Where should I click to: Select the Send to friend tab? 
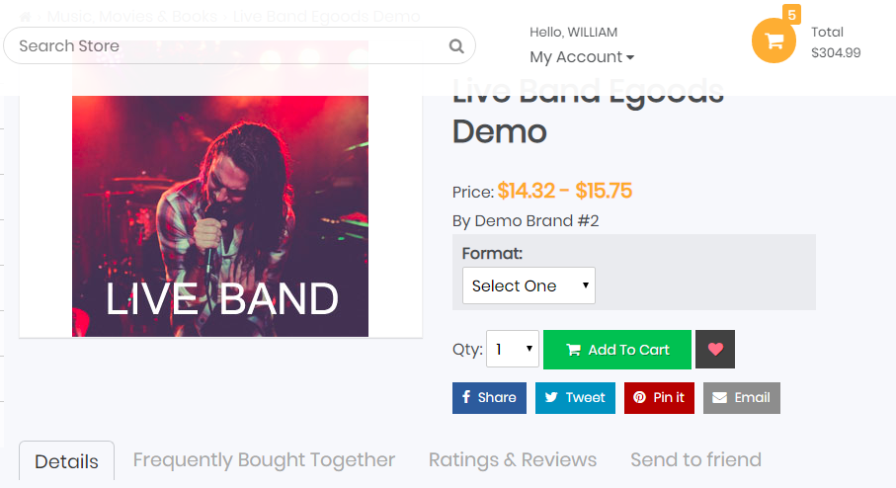coord(695,460)
